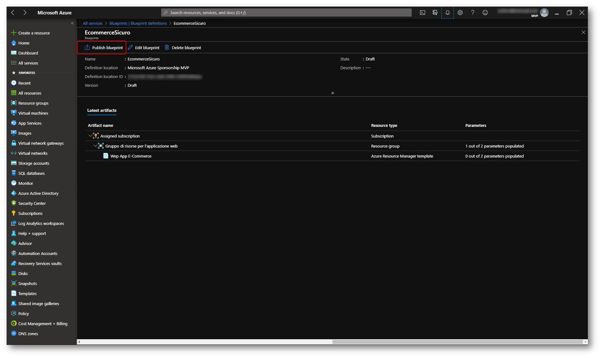Click 'Azure Resource Manager template' cell
601x358 pixels.
pyautogui.click(x=402, y=156)
